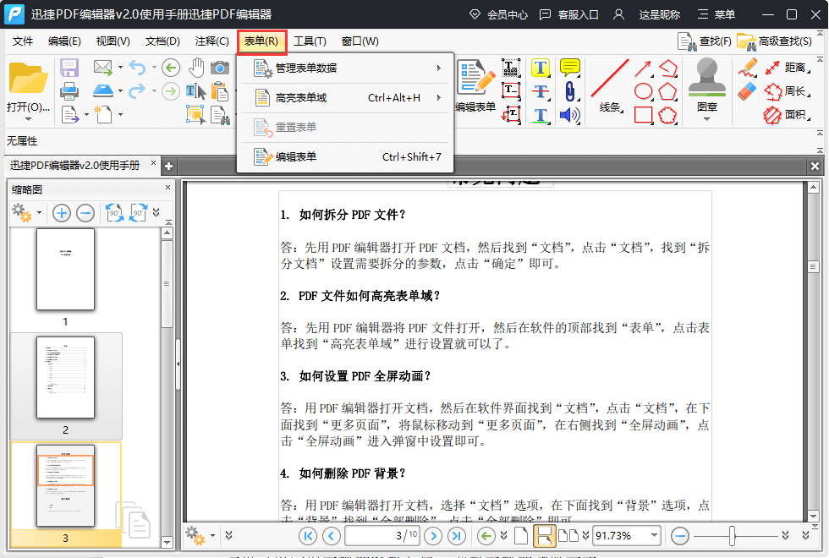Open the zoom percentage dropdown
The height and width of the screenshot is (558, 829).
tap(653, 535)
